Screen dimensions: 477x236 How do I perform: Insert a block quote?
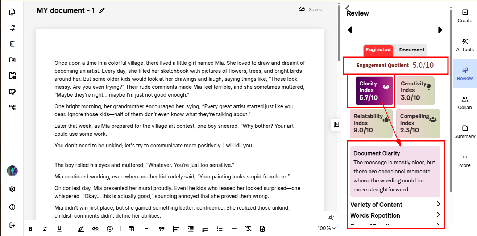162,229
